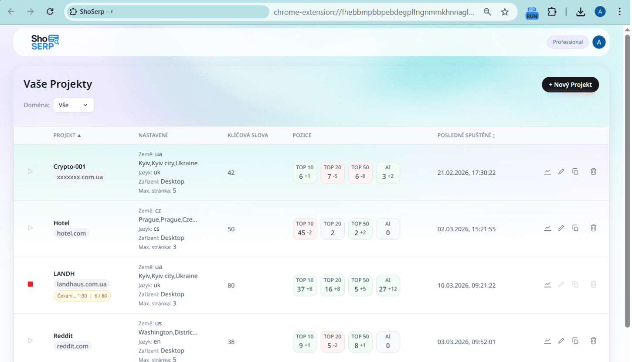
Task: Edit the LANDH project pencil icon
Action: [561, 284]
